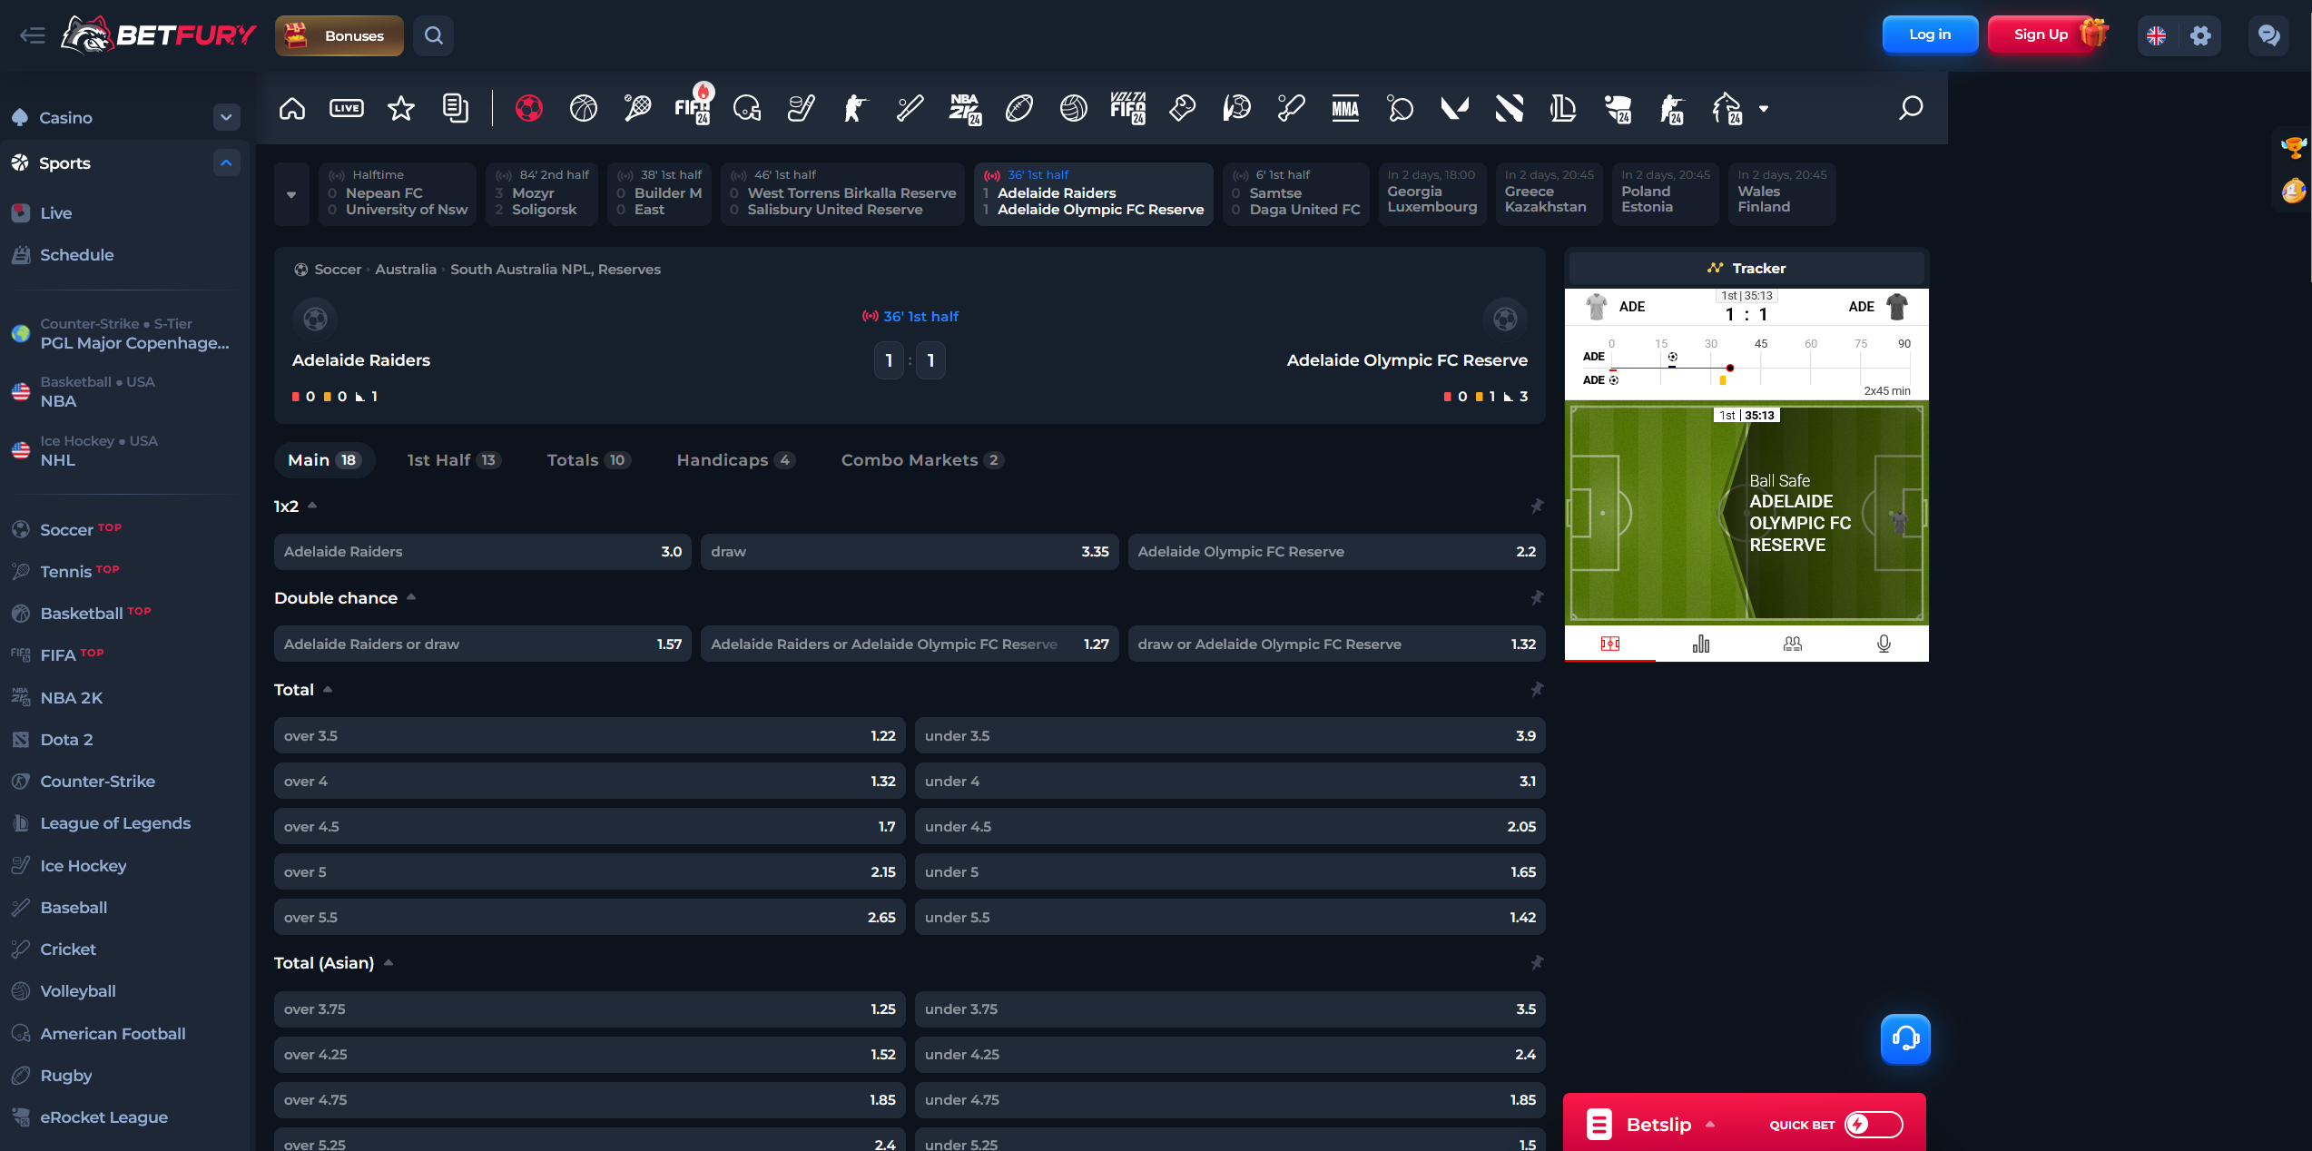
Task: Open the language flag selector
Action: [x=2157, y=35]
